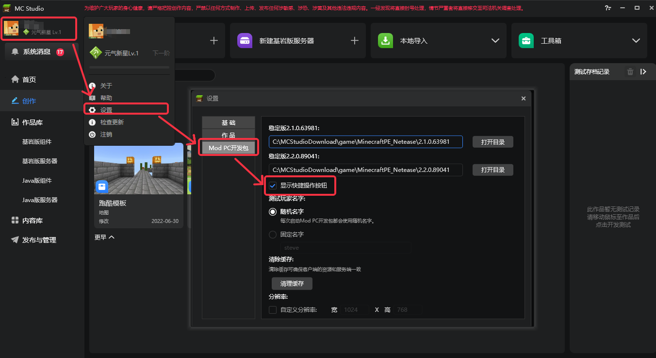656x358 pixels.
Task: Click the plus icon left of bedrock server card
Action: [x=214, y=41]
